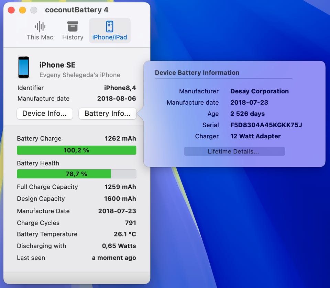Click the Desay Corporation manufacturer text

pos(259,91)
